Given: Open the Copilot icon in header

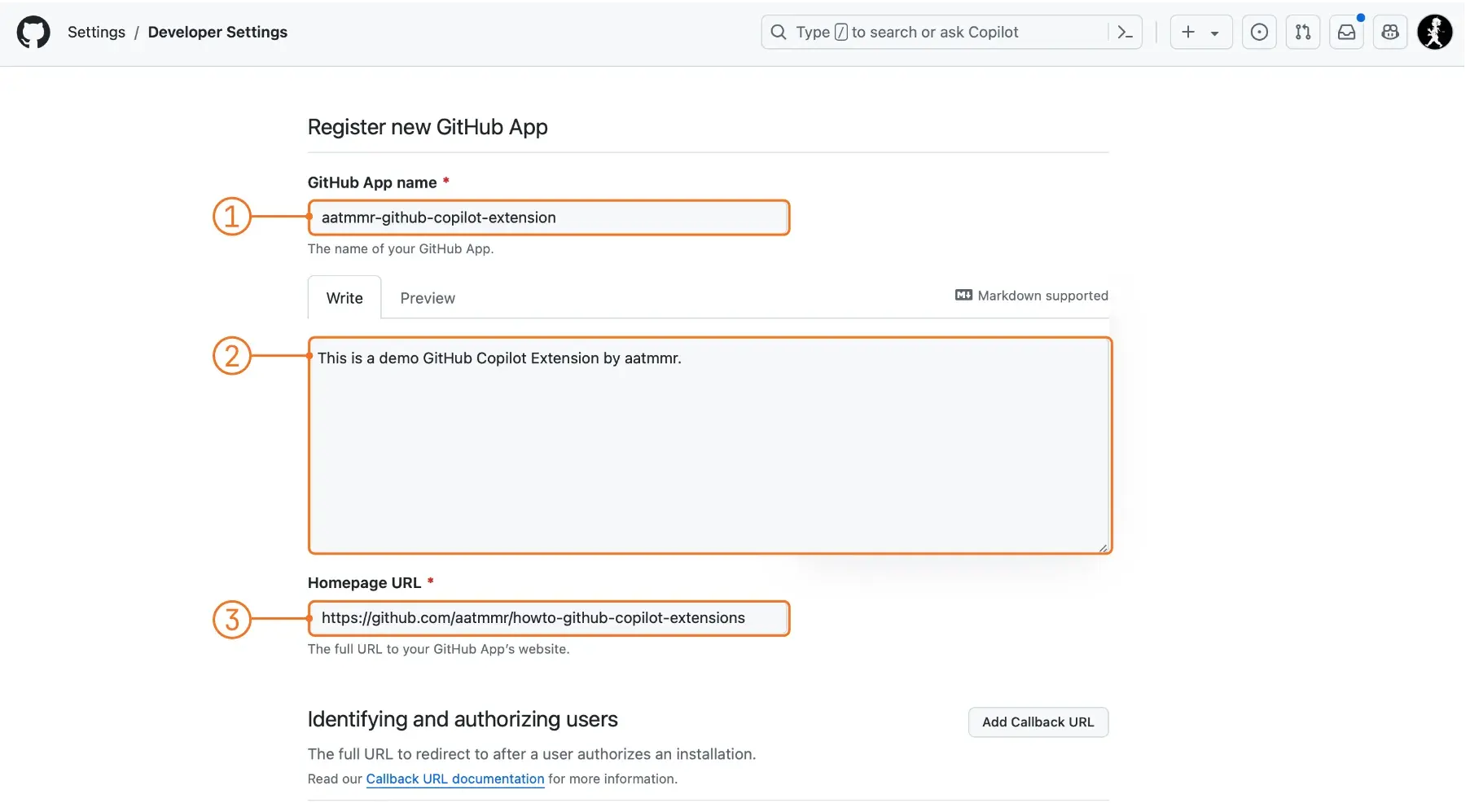Looking at the screenshot, I should click(x=1390, y=32).
